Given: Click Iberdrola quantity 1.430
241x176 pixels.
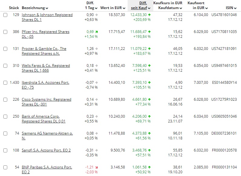Looking at the screenshot, I should click(x=15, y=82).
